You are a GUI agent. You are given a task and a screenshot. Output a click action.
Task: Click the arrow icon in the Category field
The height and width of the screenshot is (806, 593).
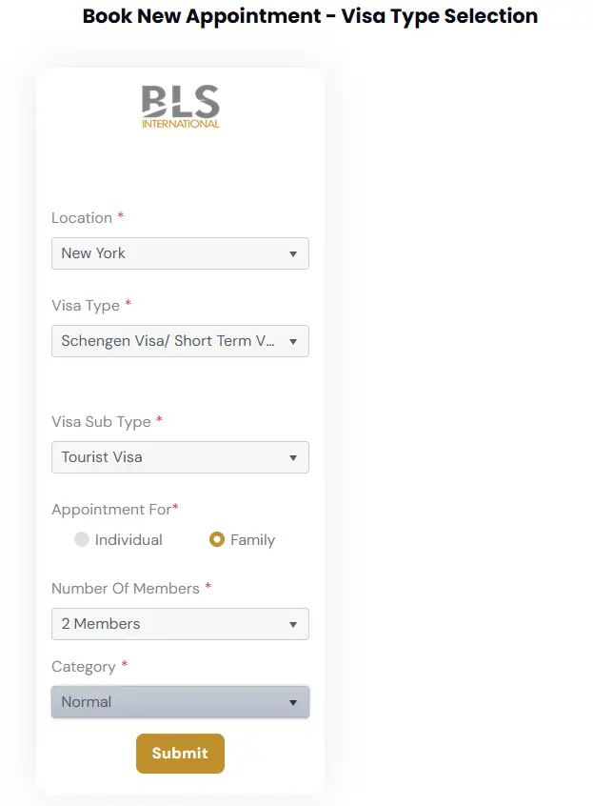293,703
